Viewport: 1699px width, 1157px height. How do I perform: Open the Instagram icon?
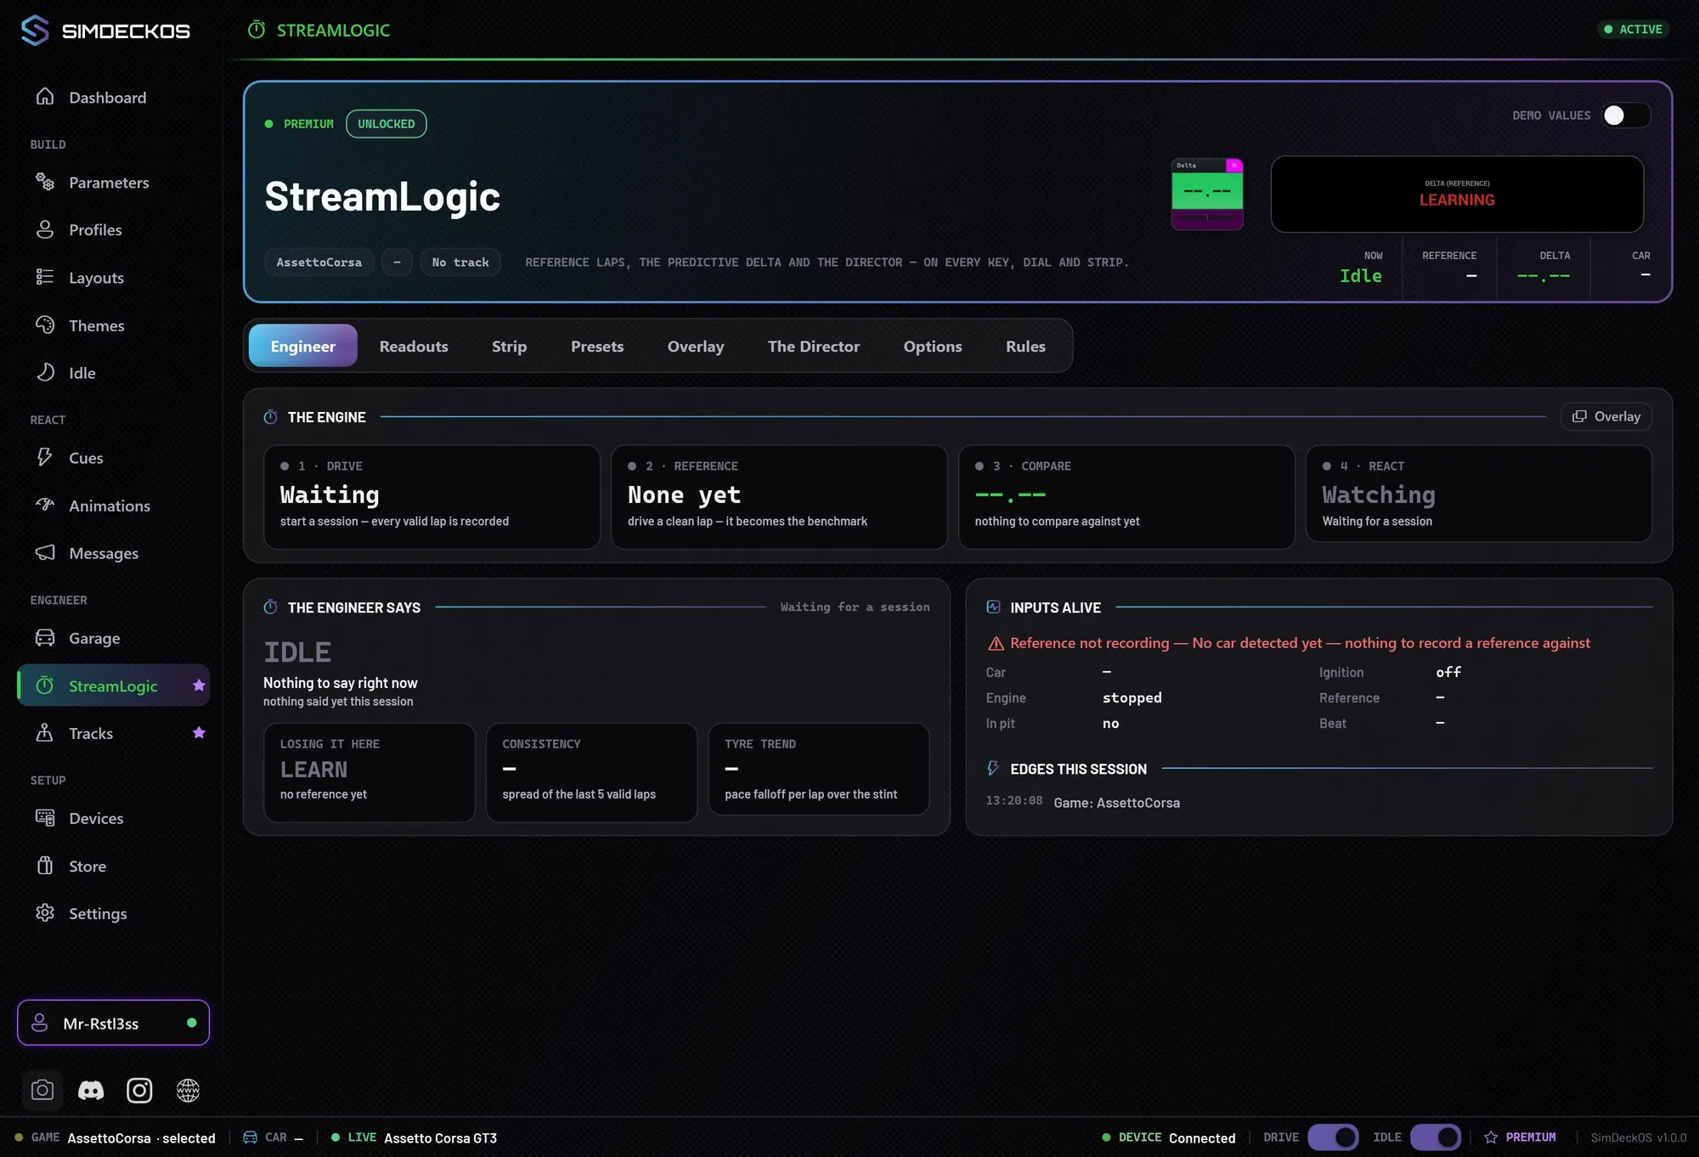pos(139,1090)
